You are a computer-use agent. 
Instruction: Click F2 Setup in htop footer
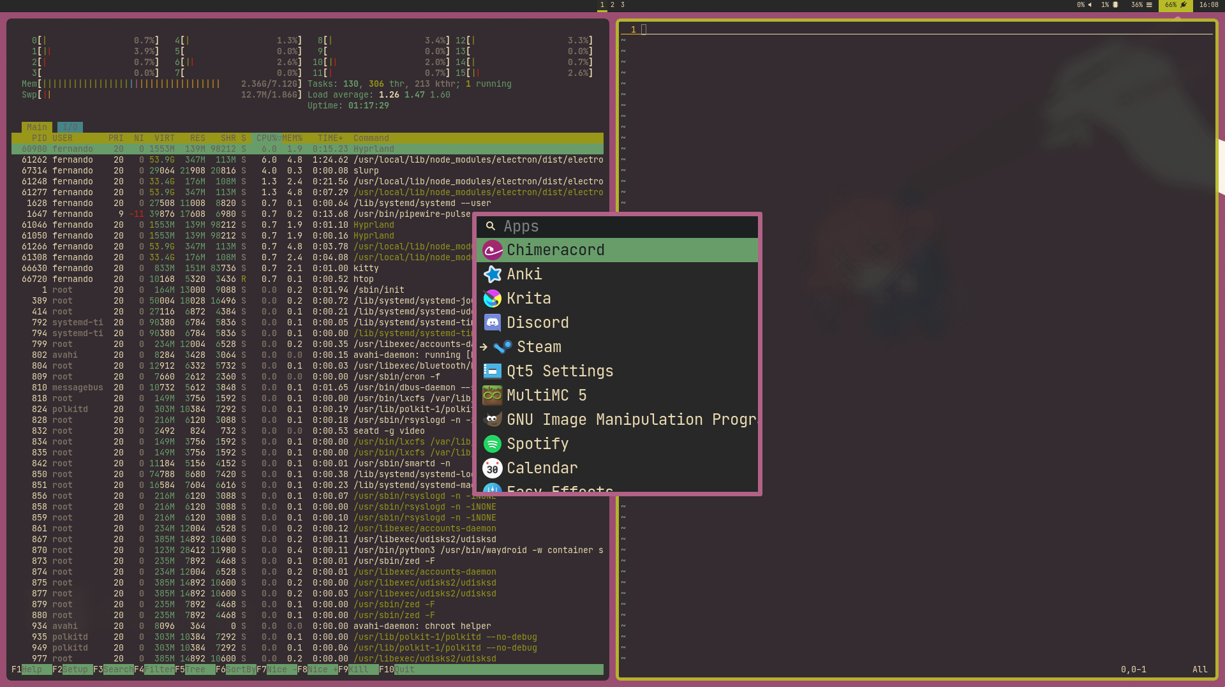click(x=73, y=670)
